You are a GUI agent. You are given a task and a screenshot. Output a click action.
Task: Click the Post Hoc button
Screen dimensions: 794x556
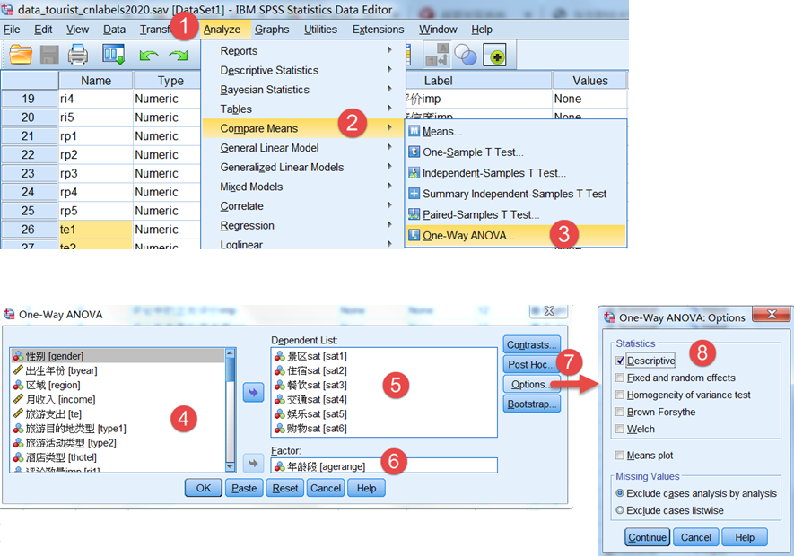(531, 365)
